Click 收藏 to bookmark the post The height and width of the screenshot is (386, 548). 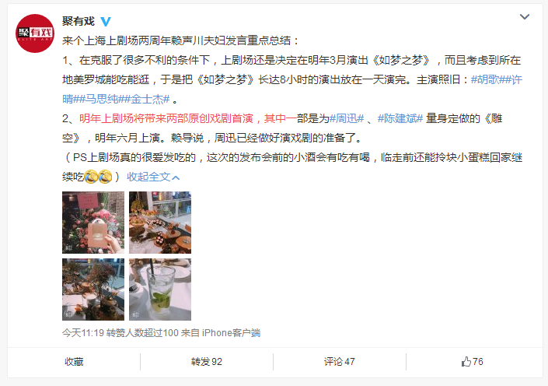tap(74, 362)
